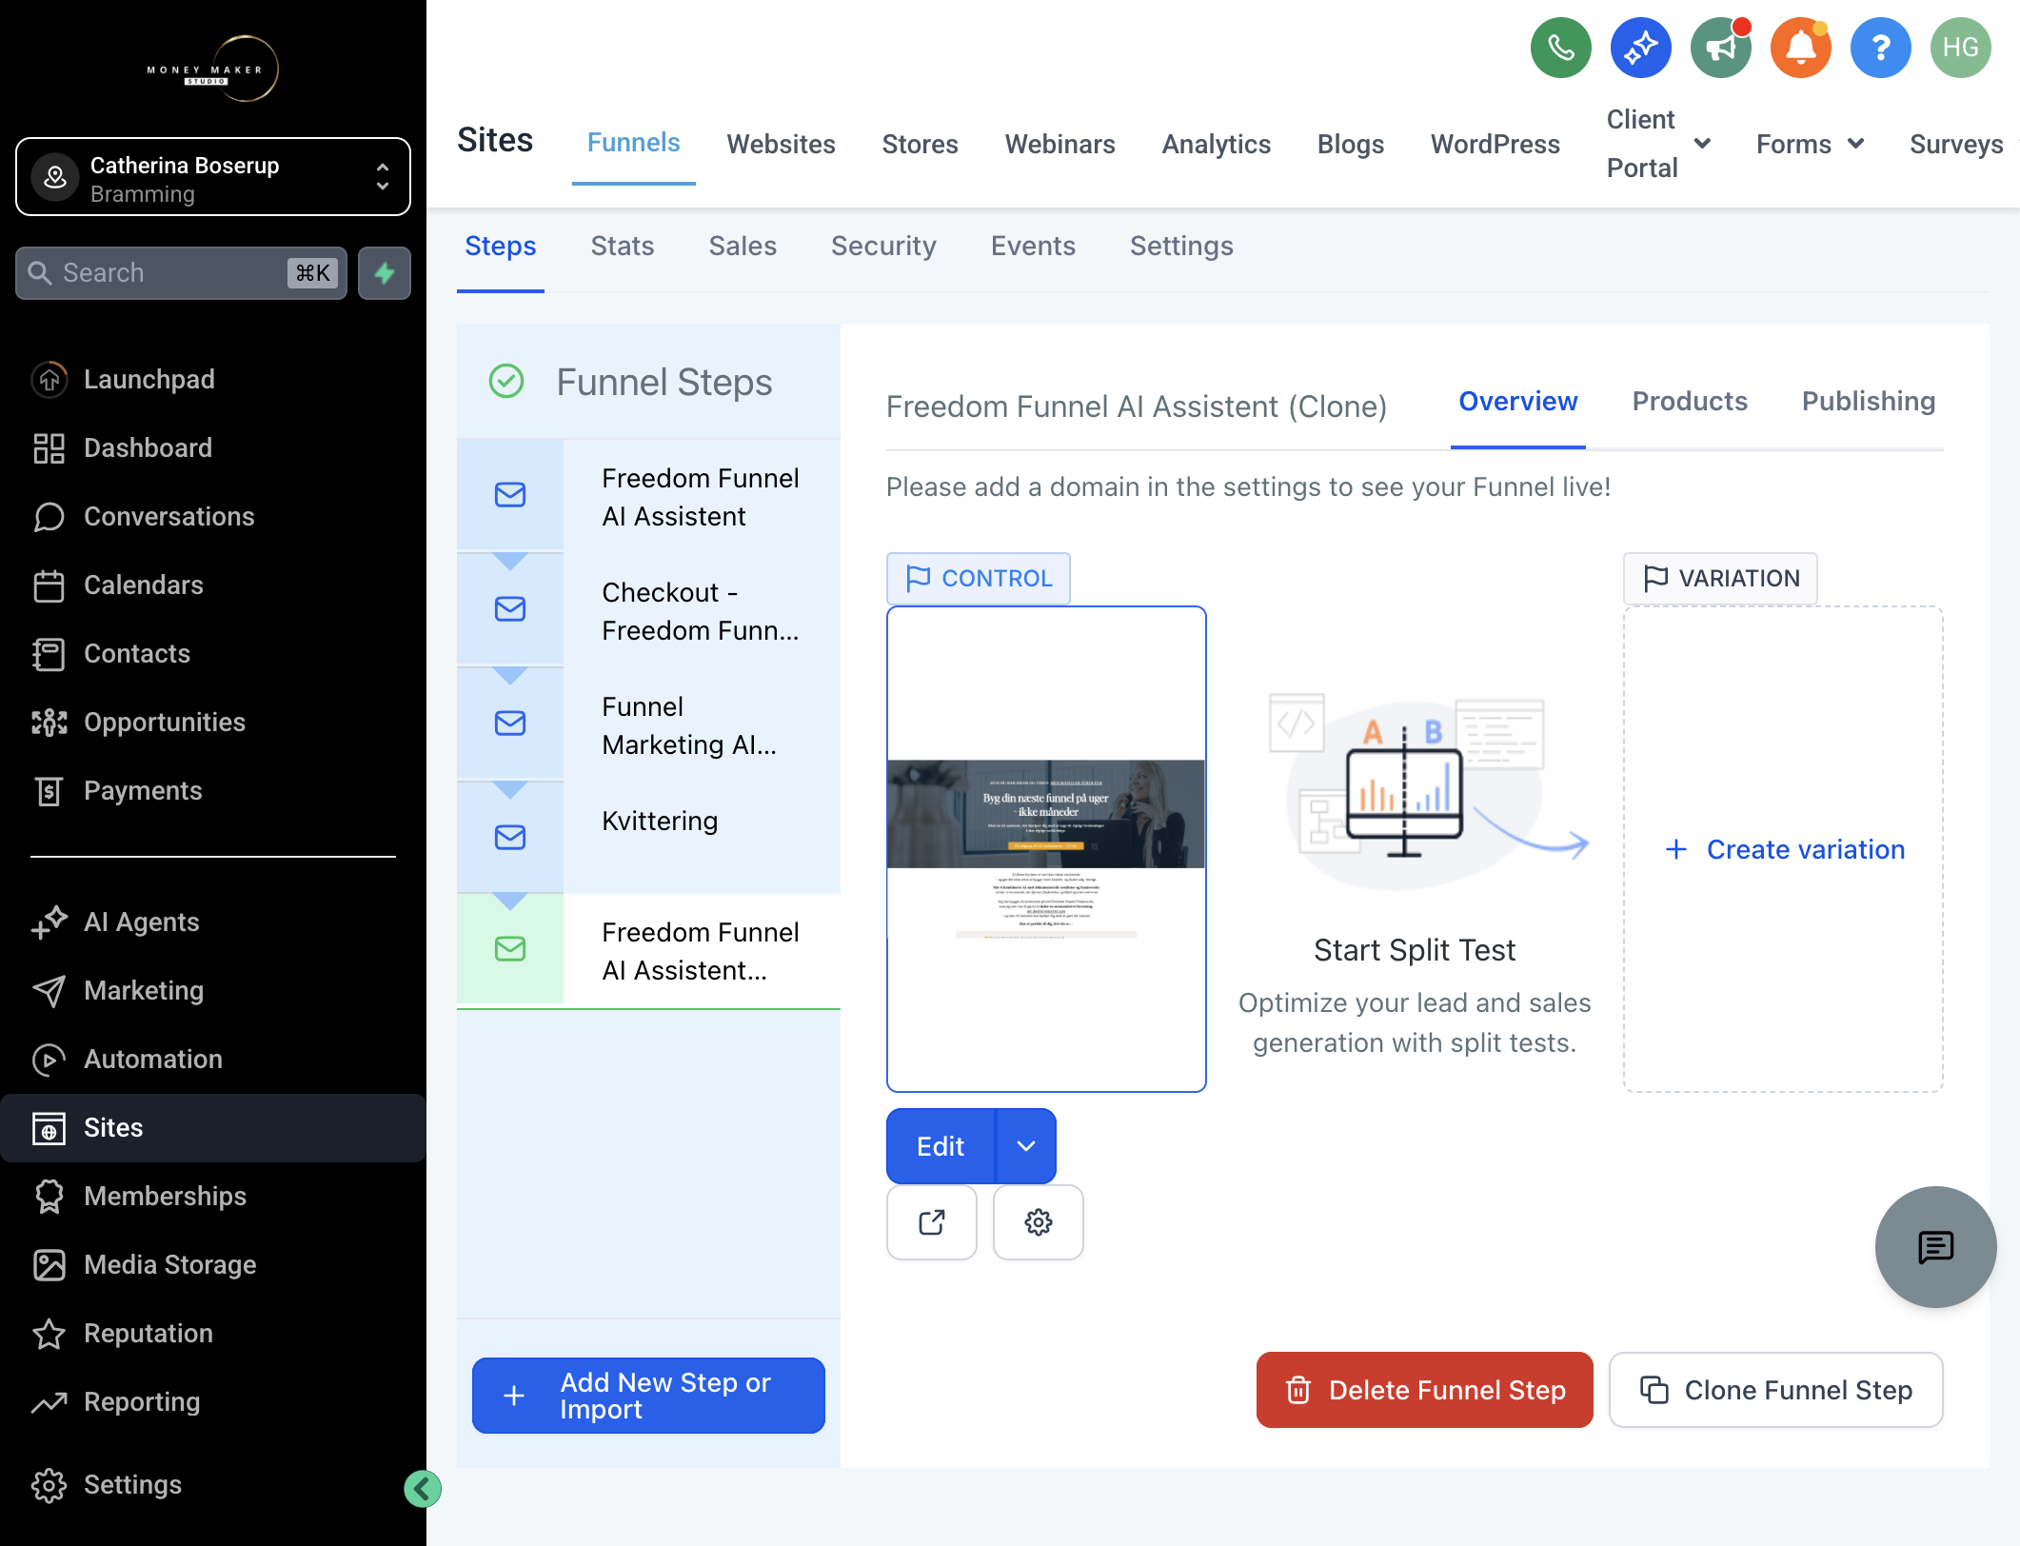The width and height of the screenshot is (2020, 1546).
Task: Select the Kvittering funnel step
Action: point(648,838)
